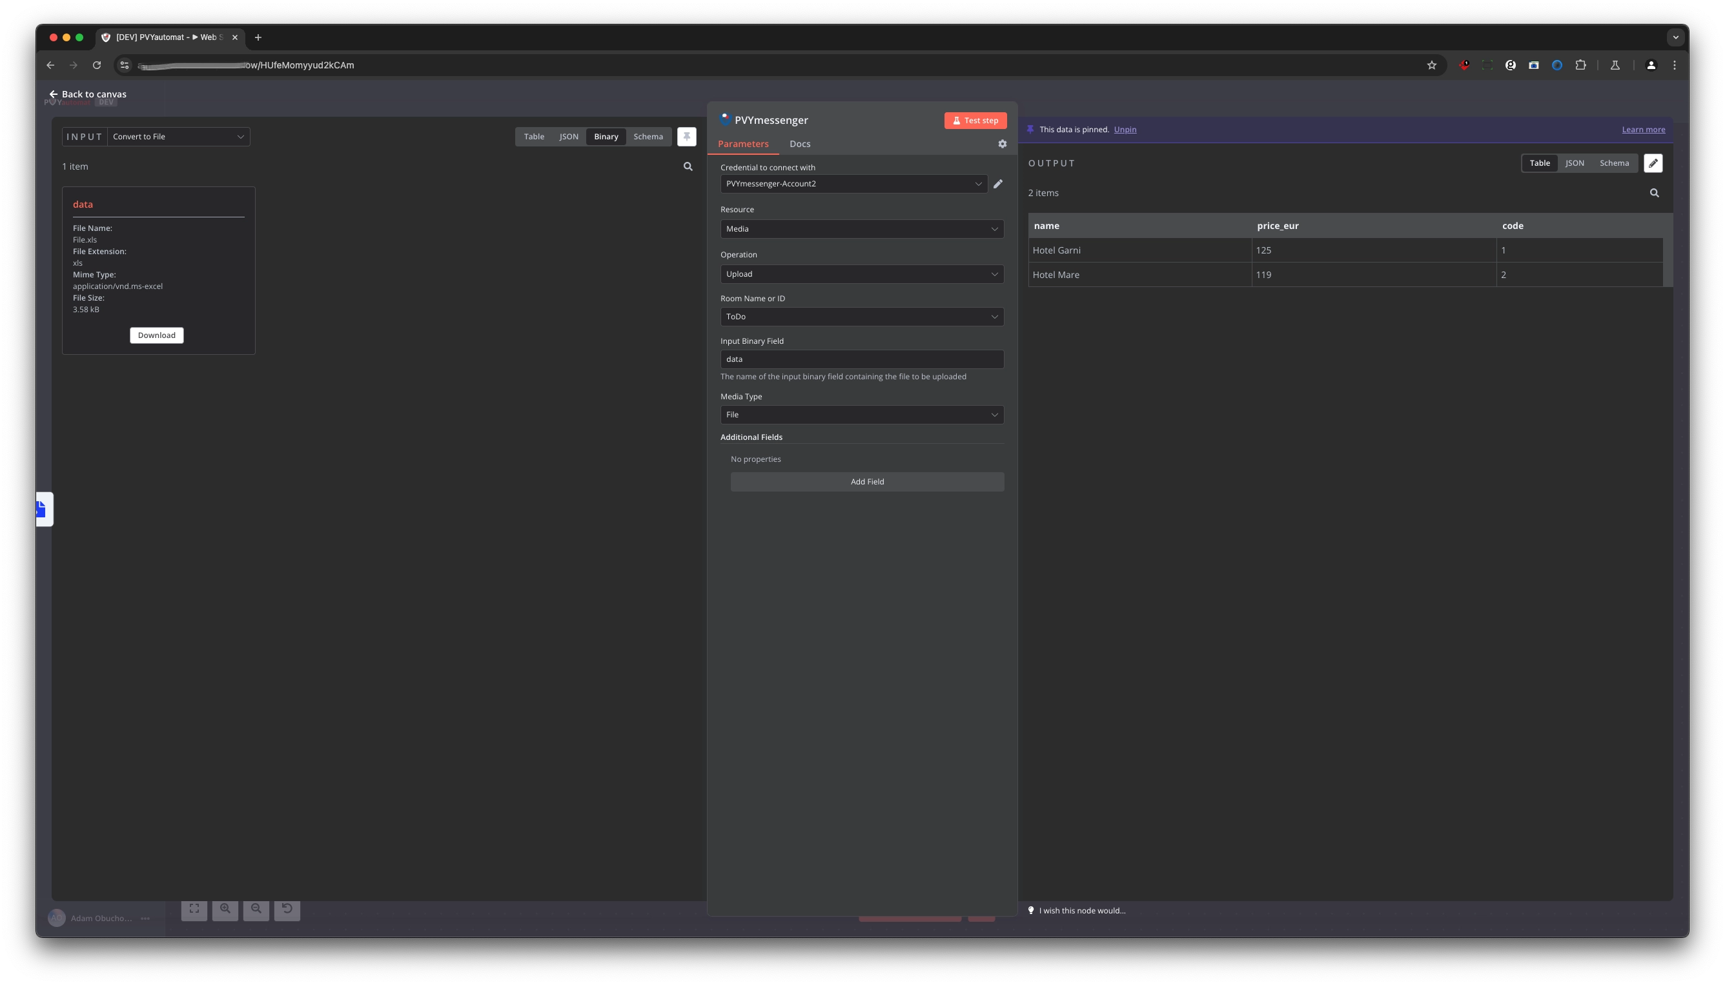Open the node settings gear

click(x=1003, y=144)
